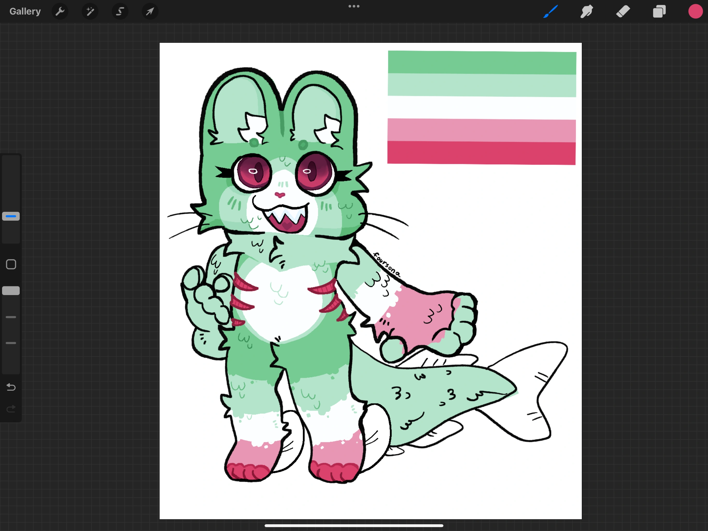Return to the Gallery

coord(25,11)
